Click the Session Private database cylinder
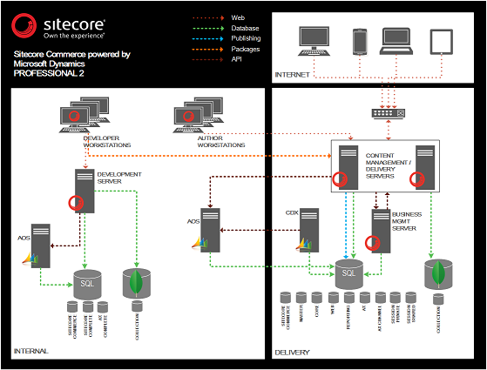This screenshot has height=370, width=487. coord(395,298)
